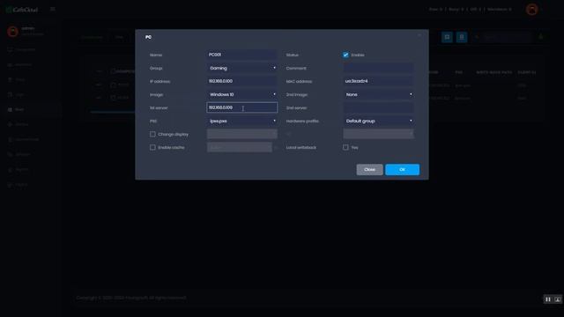Confirm the PC dialog with OK
564x317 pixels.
click(402, 170)
